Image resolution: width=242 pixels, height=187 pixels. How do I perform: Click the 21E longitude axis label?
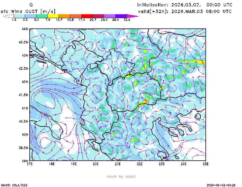[118, 164]
